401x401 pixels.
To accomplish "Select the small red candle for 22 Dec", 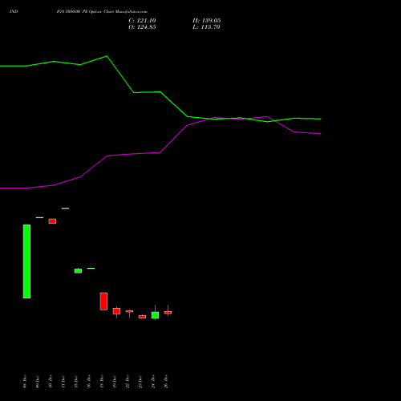I will (x=129, y=311).
